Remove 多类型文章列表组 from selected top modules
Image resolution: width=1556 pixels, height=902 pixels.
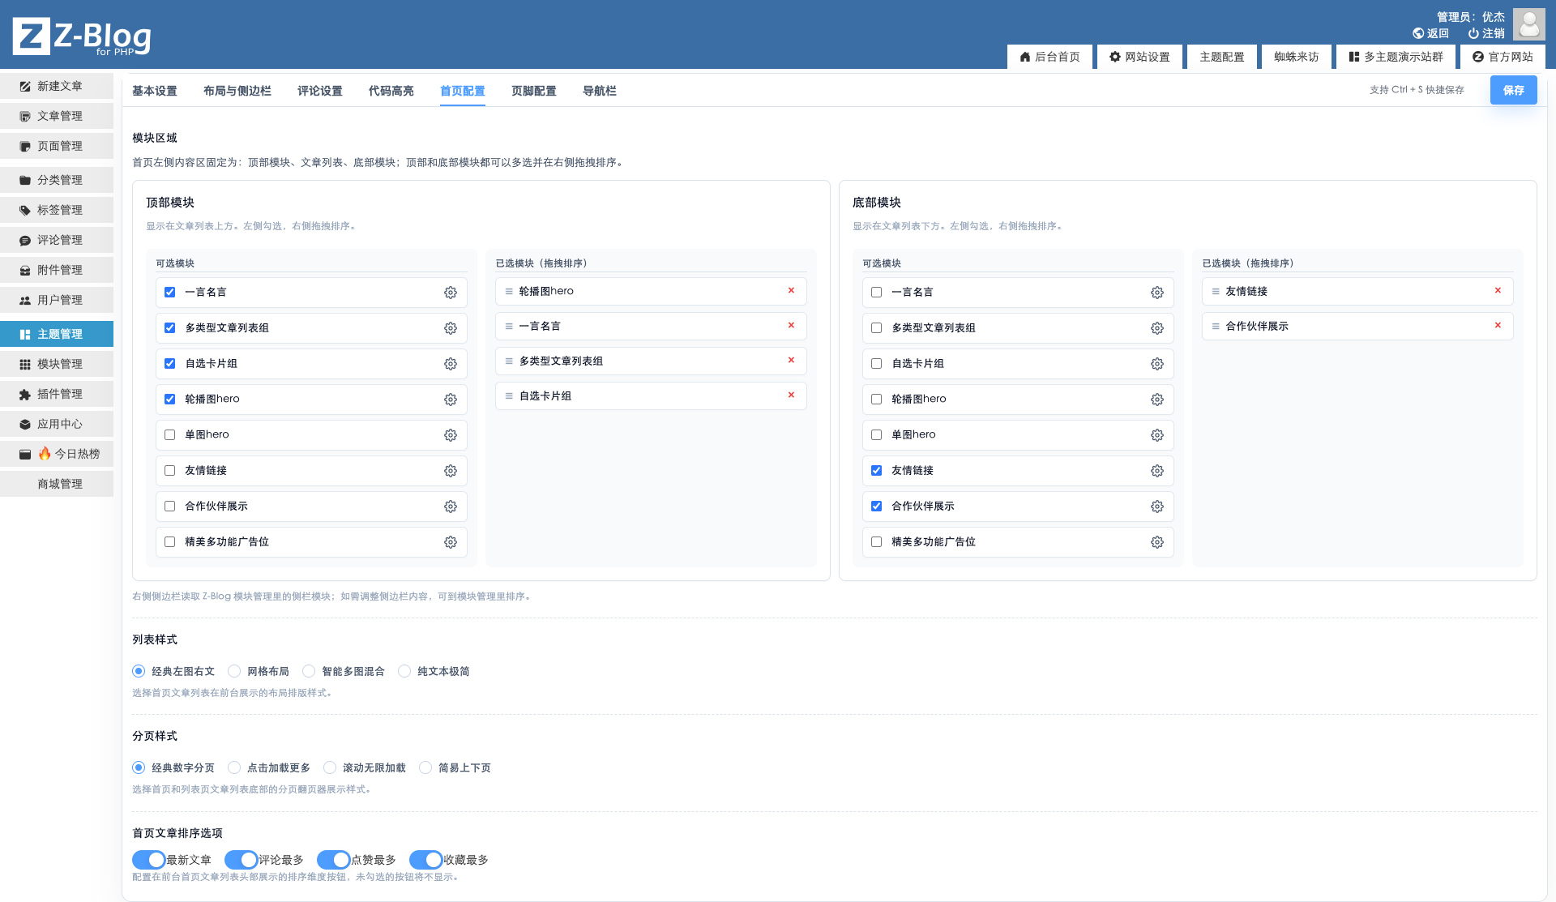[x=791, y=360]
